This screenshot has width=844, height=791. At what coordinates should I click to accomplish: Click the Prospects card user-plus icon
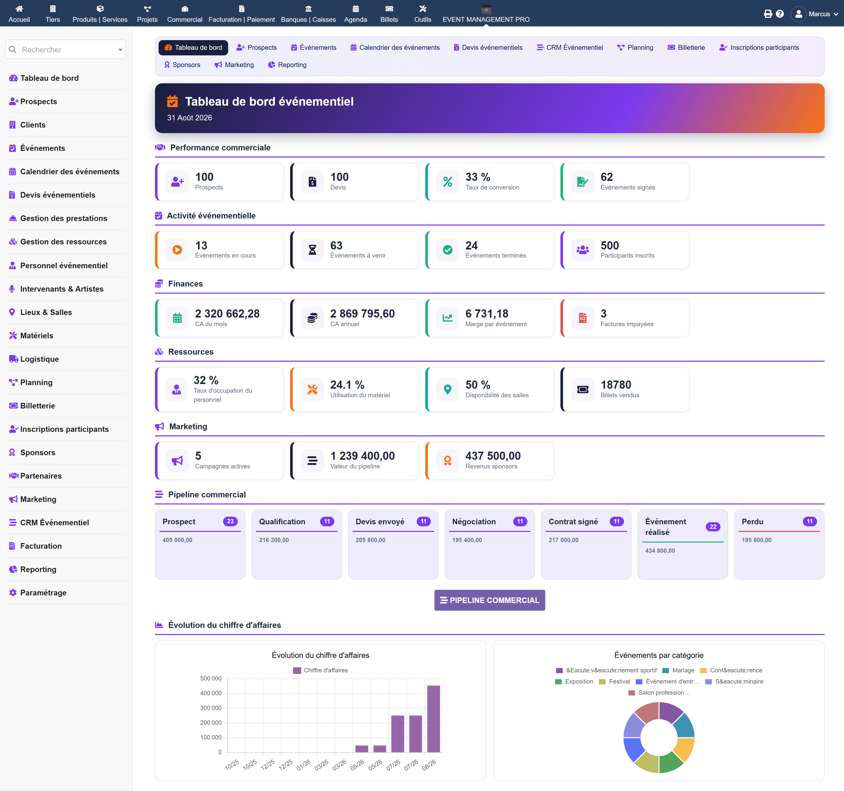(177, 182)
